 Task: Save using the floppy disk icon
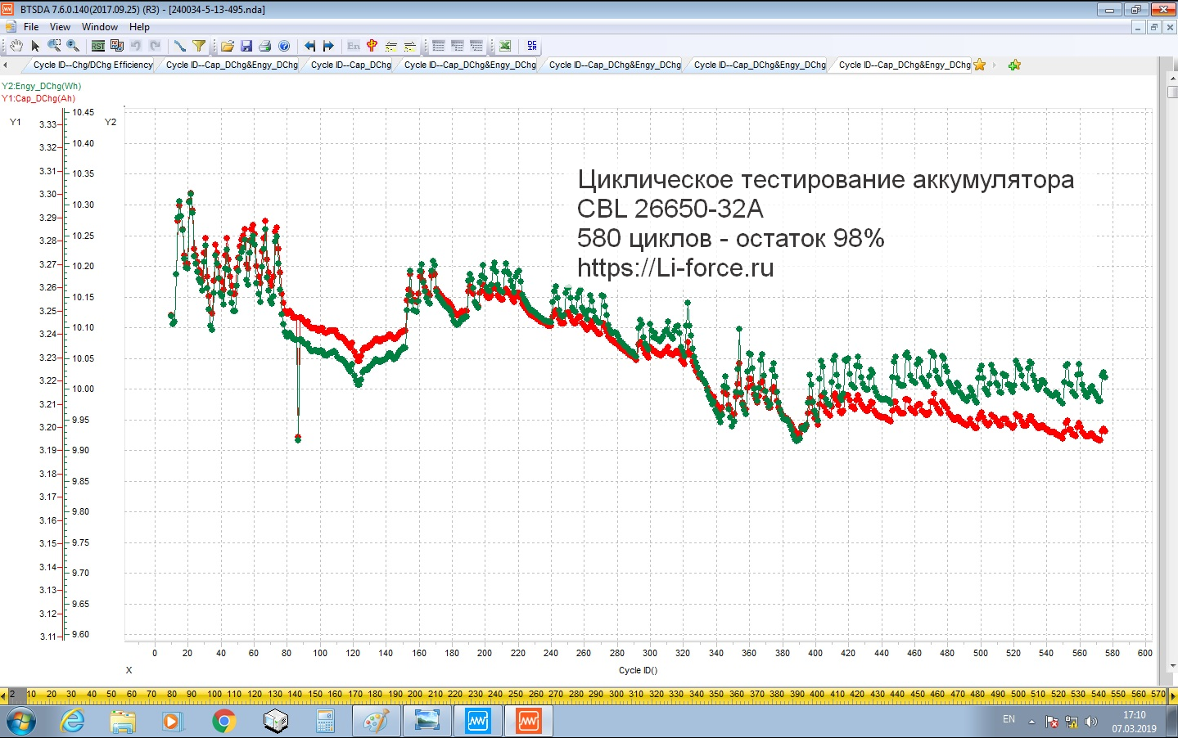246,46
